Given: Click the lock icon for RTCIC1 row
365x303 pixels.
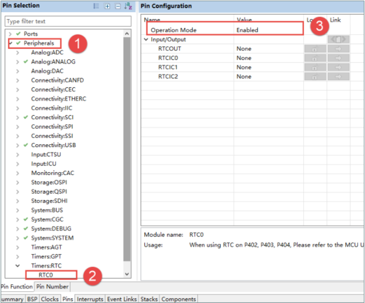Looking at the screenshot, I should 315,67.
